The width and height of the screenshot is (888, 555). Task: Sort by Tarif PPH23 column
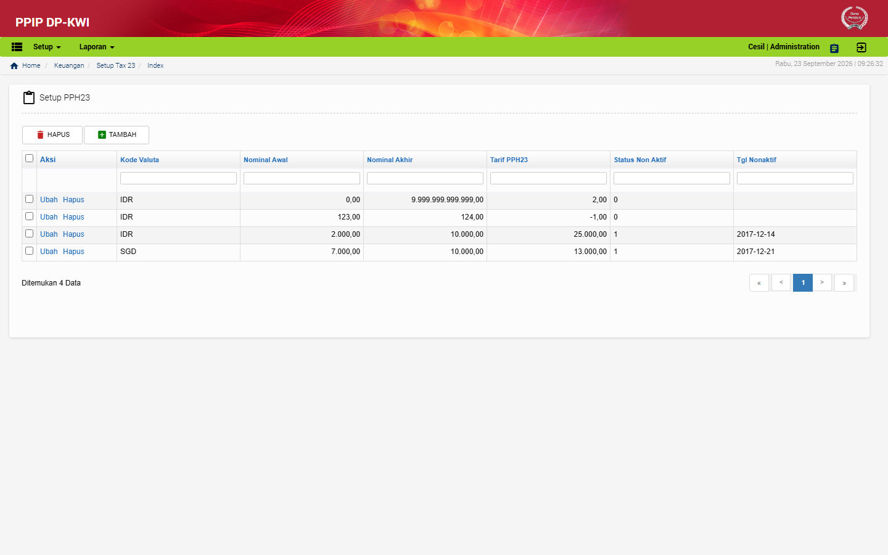pos(509,160)
